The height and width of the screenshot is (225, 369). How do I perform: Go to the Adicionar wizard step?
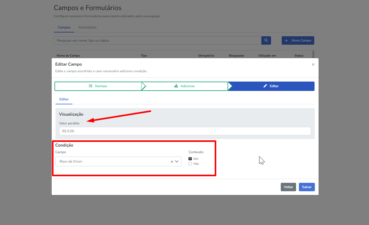pyautogui.click(x=185, y=86)
